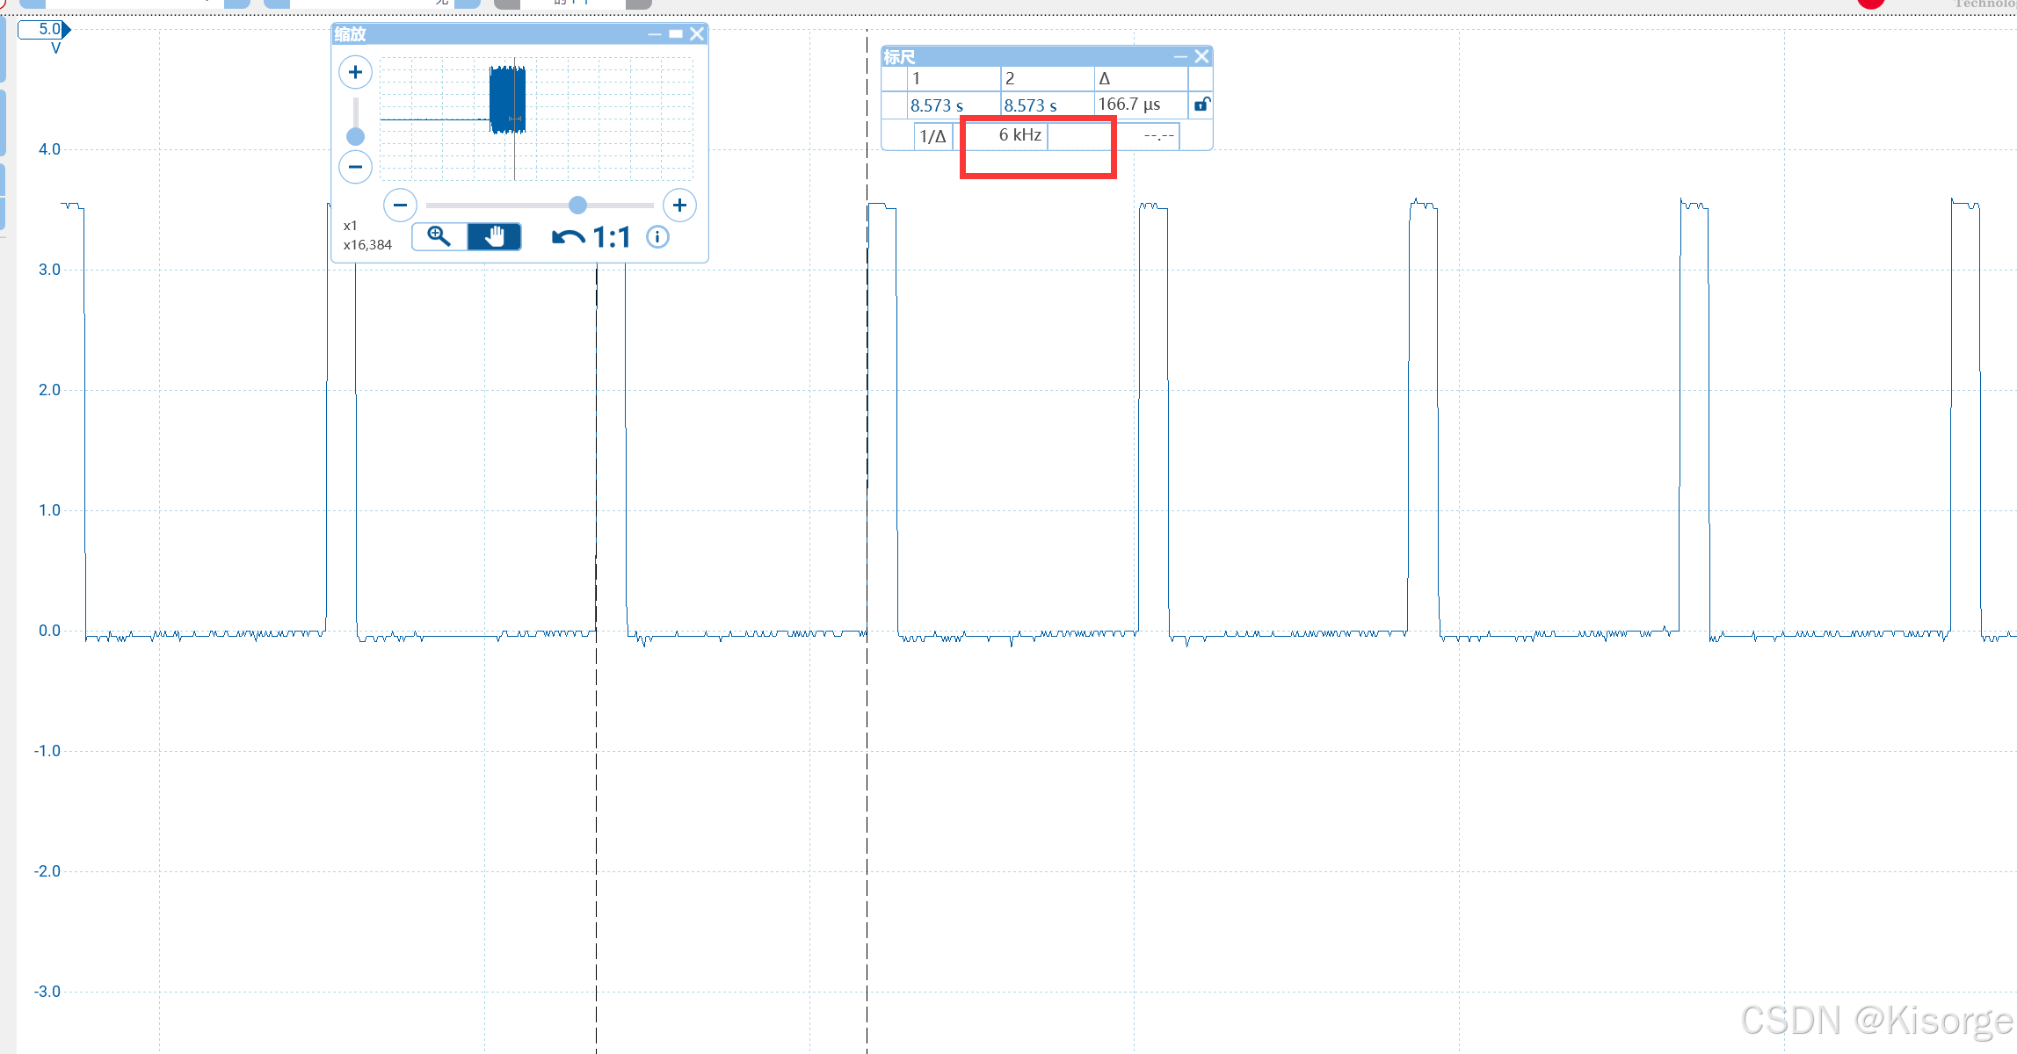Viewport: 2017px width, 1054px height.
Task: Click the 1/Δ frequency label cell
Action: coord(932,136)
